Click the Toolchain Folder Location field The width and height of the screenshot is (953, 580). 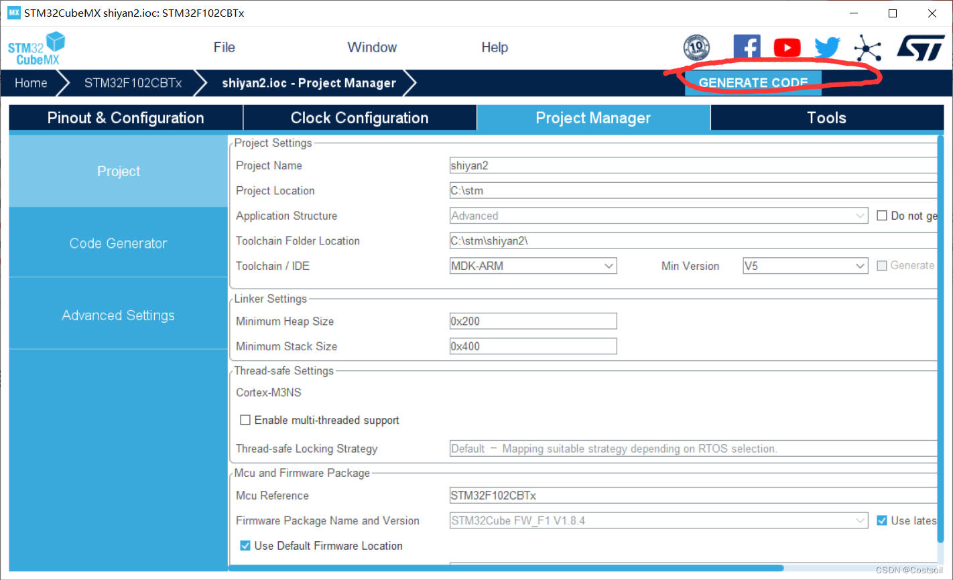[693, 241]
